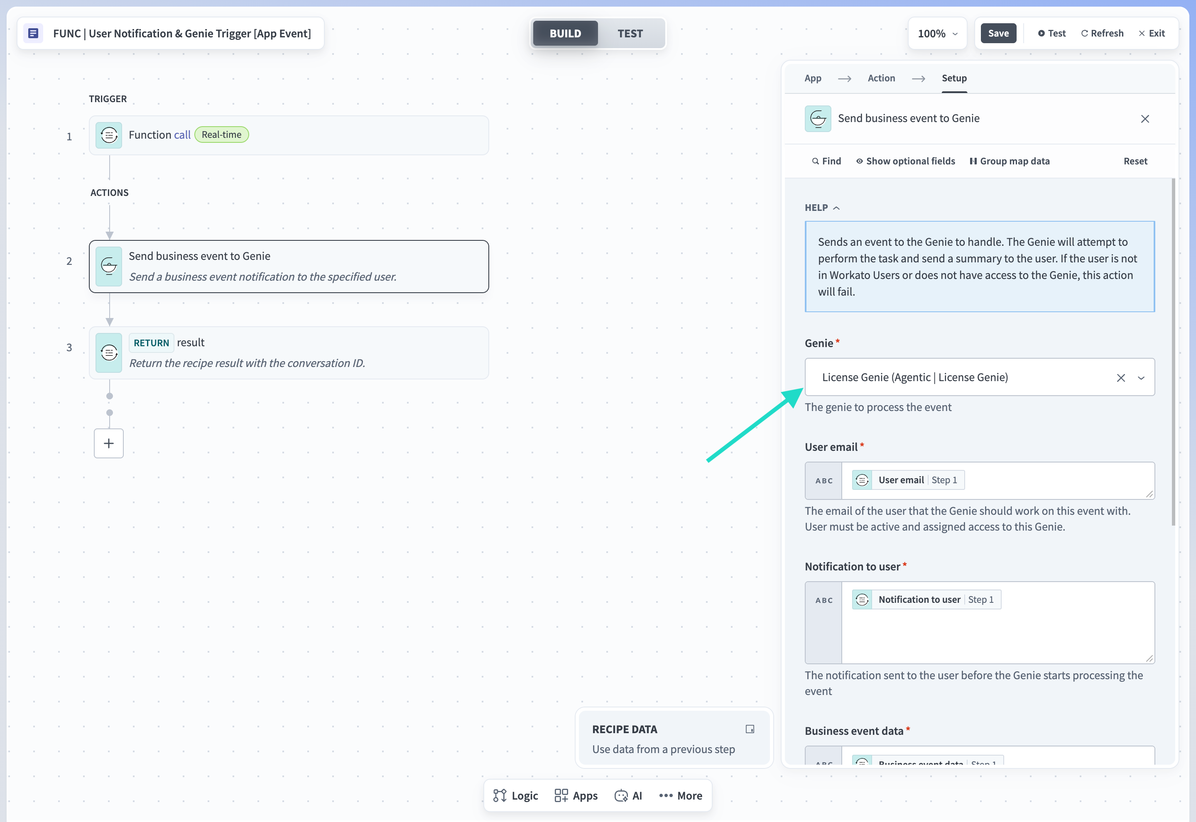Open the Logic tools menu
Viewport: 1196px width, 822px height.
[516, 796]
